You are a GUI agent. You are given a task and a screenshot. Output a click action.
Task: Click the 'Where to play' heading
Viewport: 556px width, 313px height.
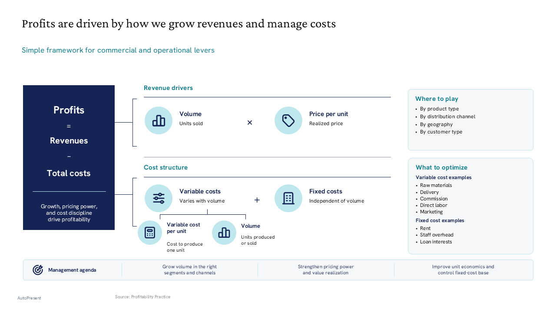coord(437,99)
